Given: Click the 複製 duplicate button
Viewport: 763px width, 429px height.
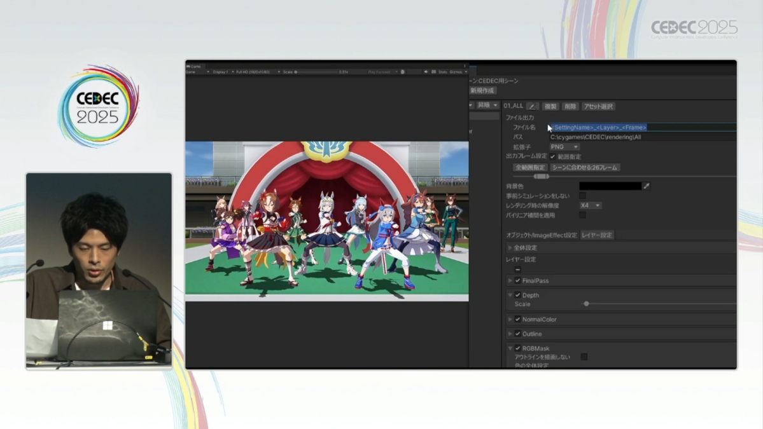Looking at the screenshot, I should (x=550, y=106).
